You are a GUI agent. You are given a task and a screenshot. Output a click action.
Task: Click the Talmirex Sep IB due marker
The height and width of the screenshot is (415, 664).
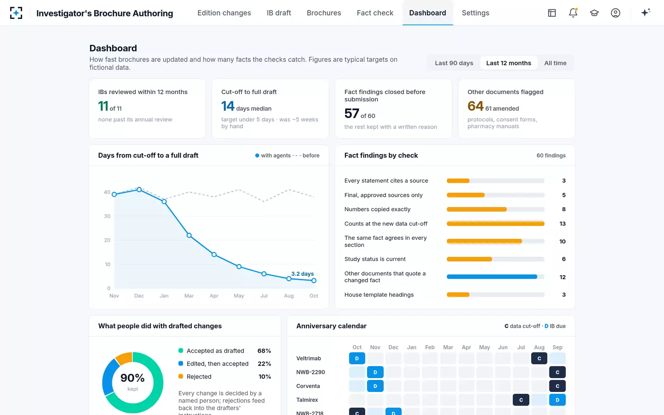pyautogui.click(x=557, y=400)
